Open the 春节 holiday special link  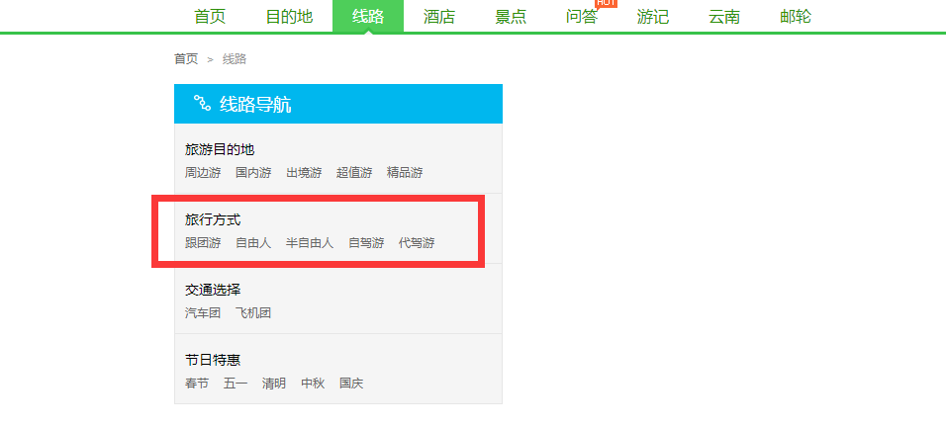197,384
